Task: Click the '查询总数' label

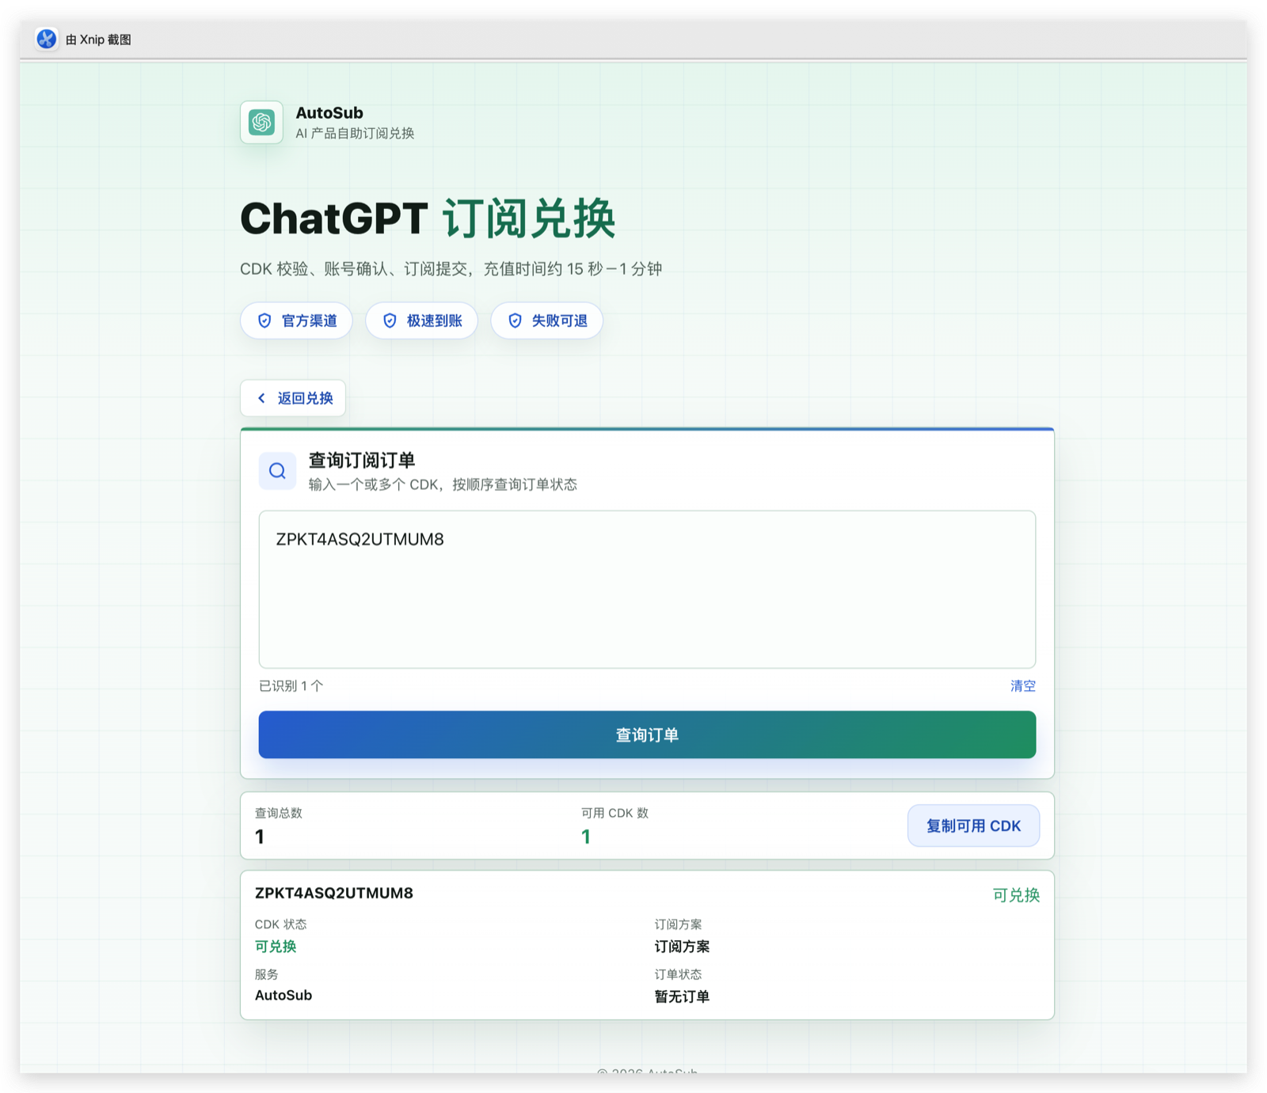Action: click(x=279, y=813)
